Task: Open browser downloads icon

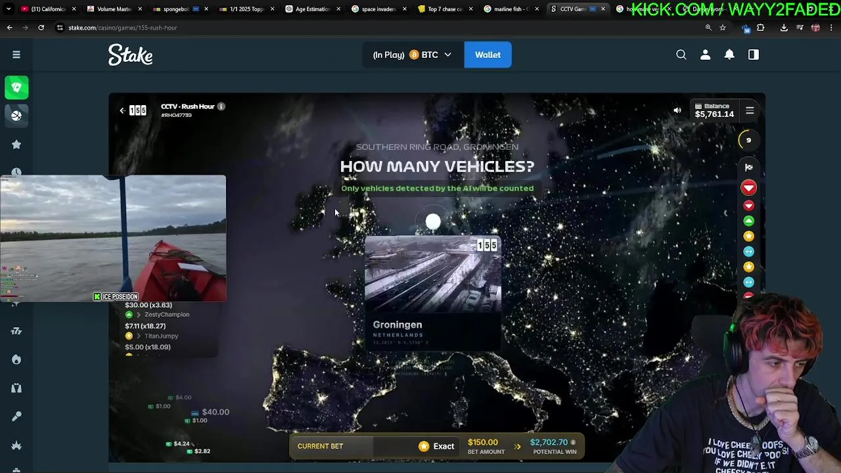Action: click(784, 28)
